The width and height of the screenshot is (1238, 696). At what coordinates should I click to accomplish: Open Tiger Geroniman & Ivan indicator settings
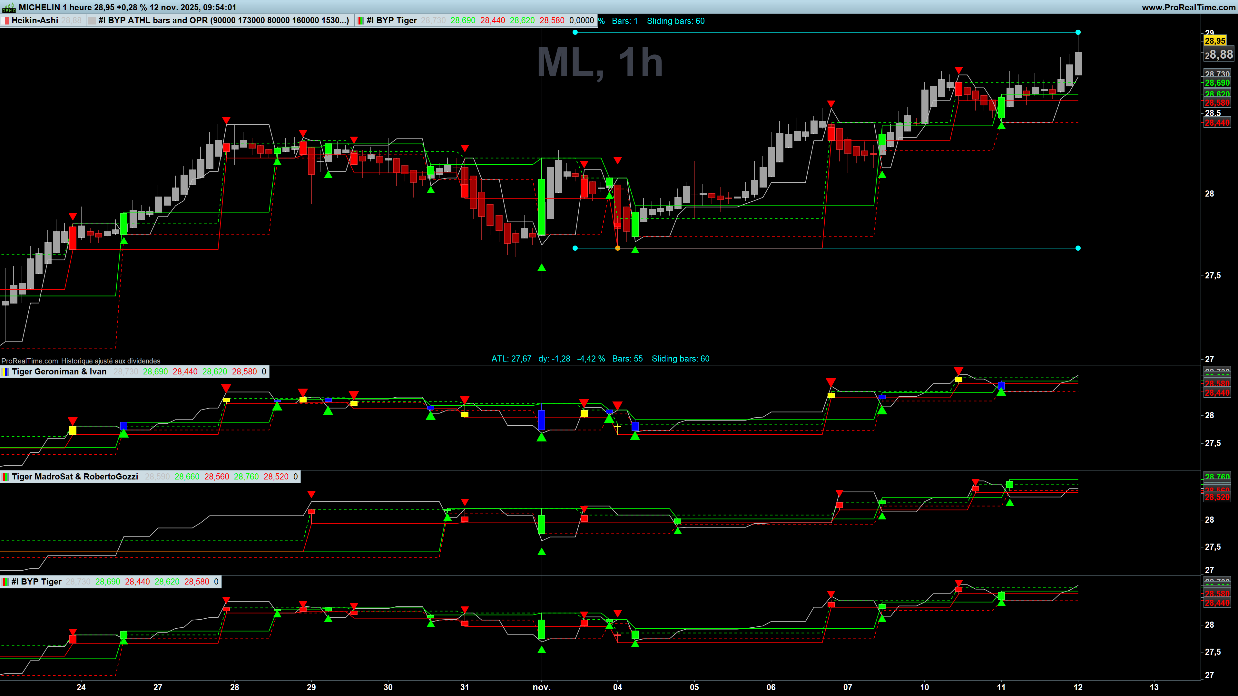click(59, 372)
